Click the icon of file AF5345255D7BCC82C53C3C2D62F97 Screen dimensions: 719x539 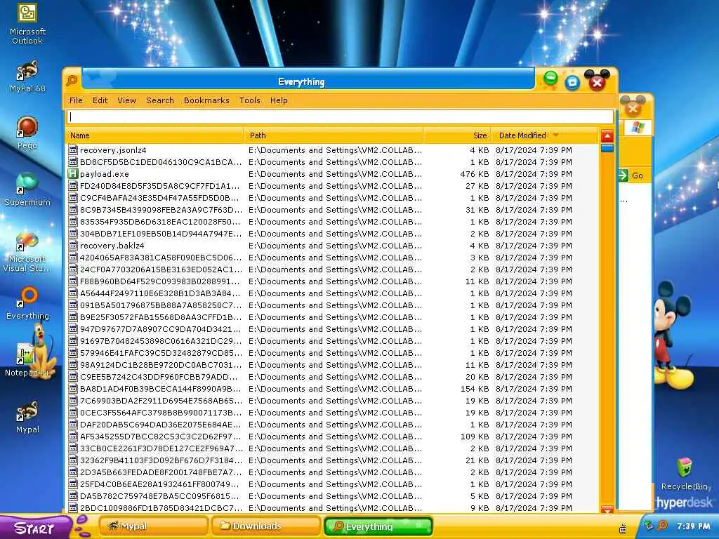[x=73, y=437]
